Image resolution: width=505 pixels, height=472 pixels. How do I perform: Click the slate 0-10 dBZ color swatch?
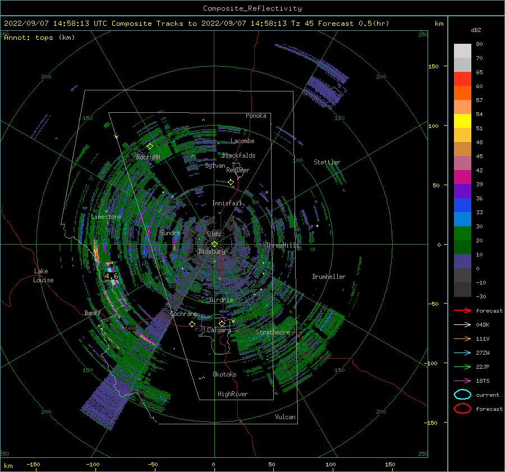pyautogui.click(x=462, y=262)
